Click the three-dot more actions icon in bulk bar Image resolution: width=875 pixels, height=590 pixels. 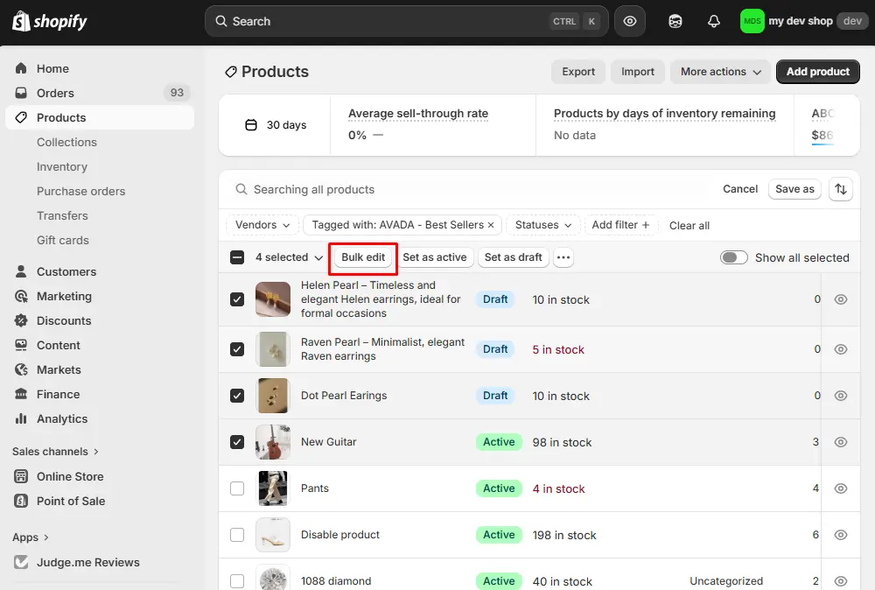563,256
